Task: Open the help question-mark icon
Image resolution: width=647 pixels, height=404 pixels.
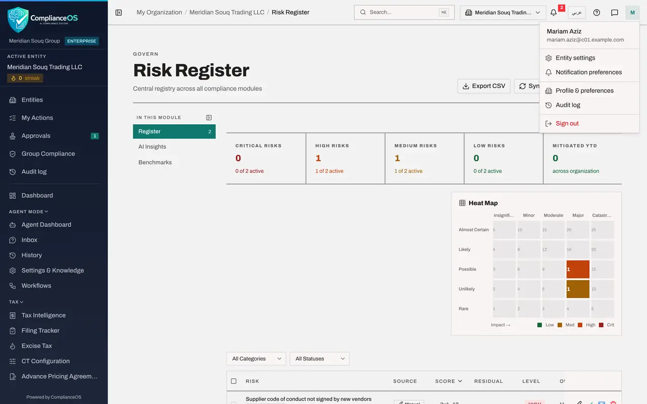Action: 596,13
